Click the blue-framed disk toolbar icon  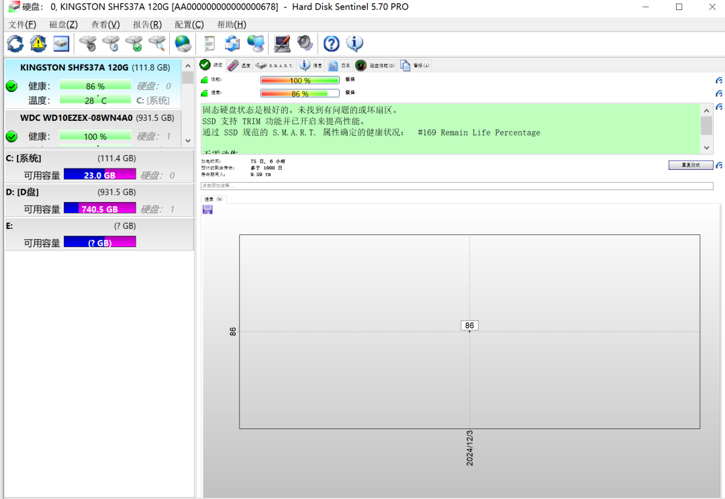pyautogui.click(x=61, y=44)
